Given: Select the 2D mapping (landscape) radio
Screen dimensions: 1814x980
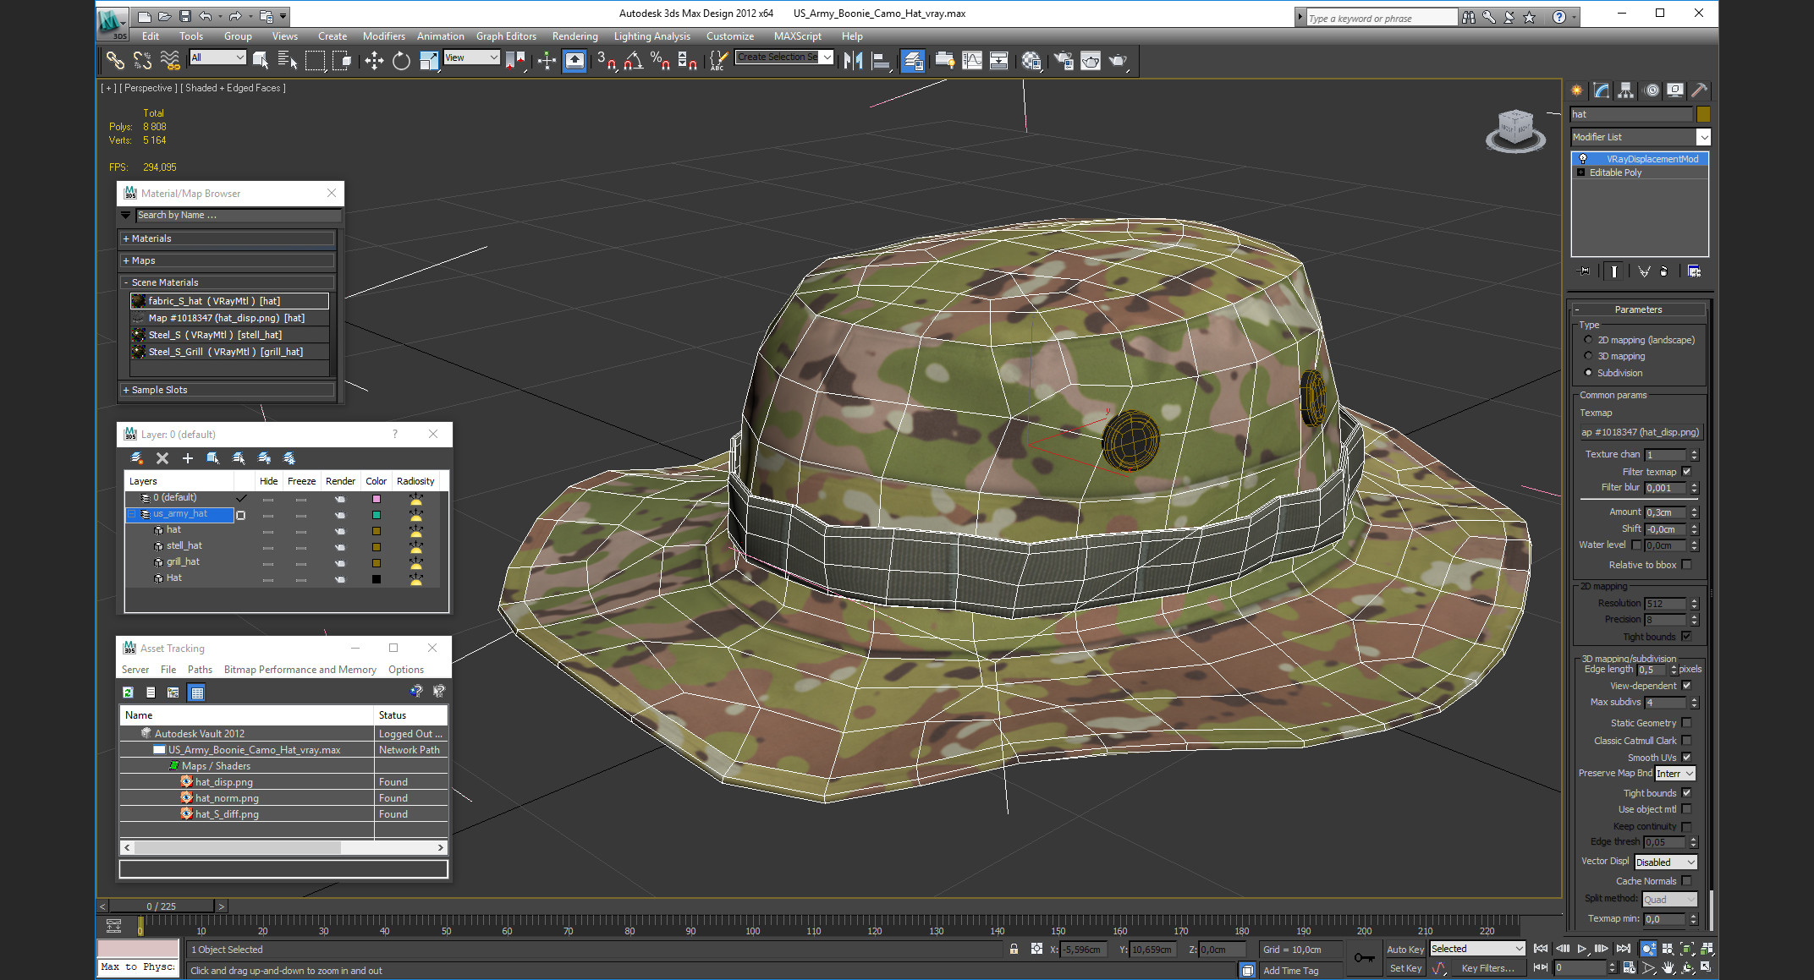Looking at the screenshot, I should 1588,340.
